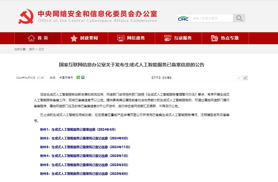Click the house icon on 首页 tab
Image resolution: width=278 pixels, height=182 pixels.
point(31,38)
